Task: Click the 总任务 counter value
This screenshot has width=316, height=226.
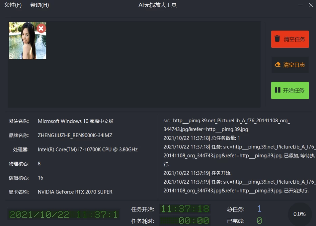Action: tap(259, 209)
